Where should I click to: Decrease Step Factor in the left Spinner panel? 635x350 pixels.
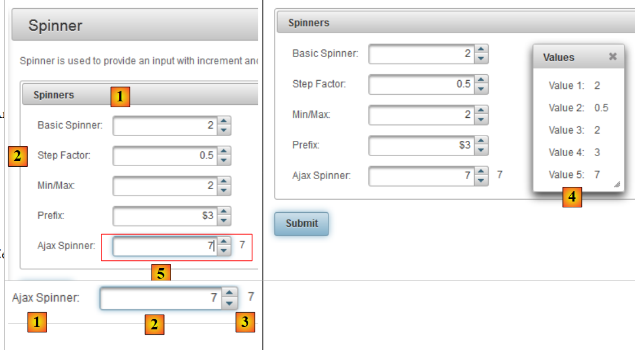[x=224, y=160]
